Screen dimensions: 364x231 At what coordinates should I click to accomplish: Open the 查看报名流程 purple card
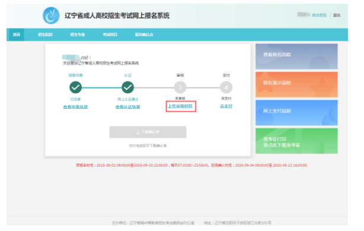click(x=296, y=56)
